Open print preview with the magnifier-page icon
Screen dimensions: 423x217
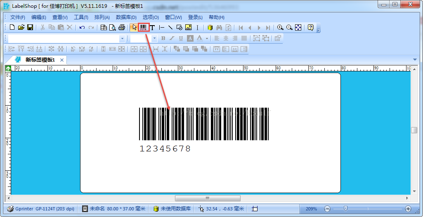pyautogui.click(x=113, y=27)
